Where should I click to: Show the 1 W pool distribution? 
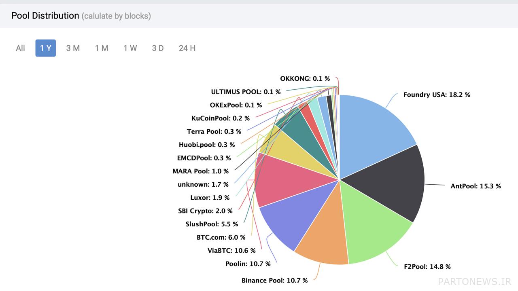click(130, 48)
